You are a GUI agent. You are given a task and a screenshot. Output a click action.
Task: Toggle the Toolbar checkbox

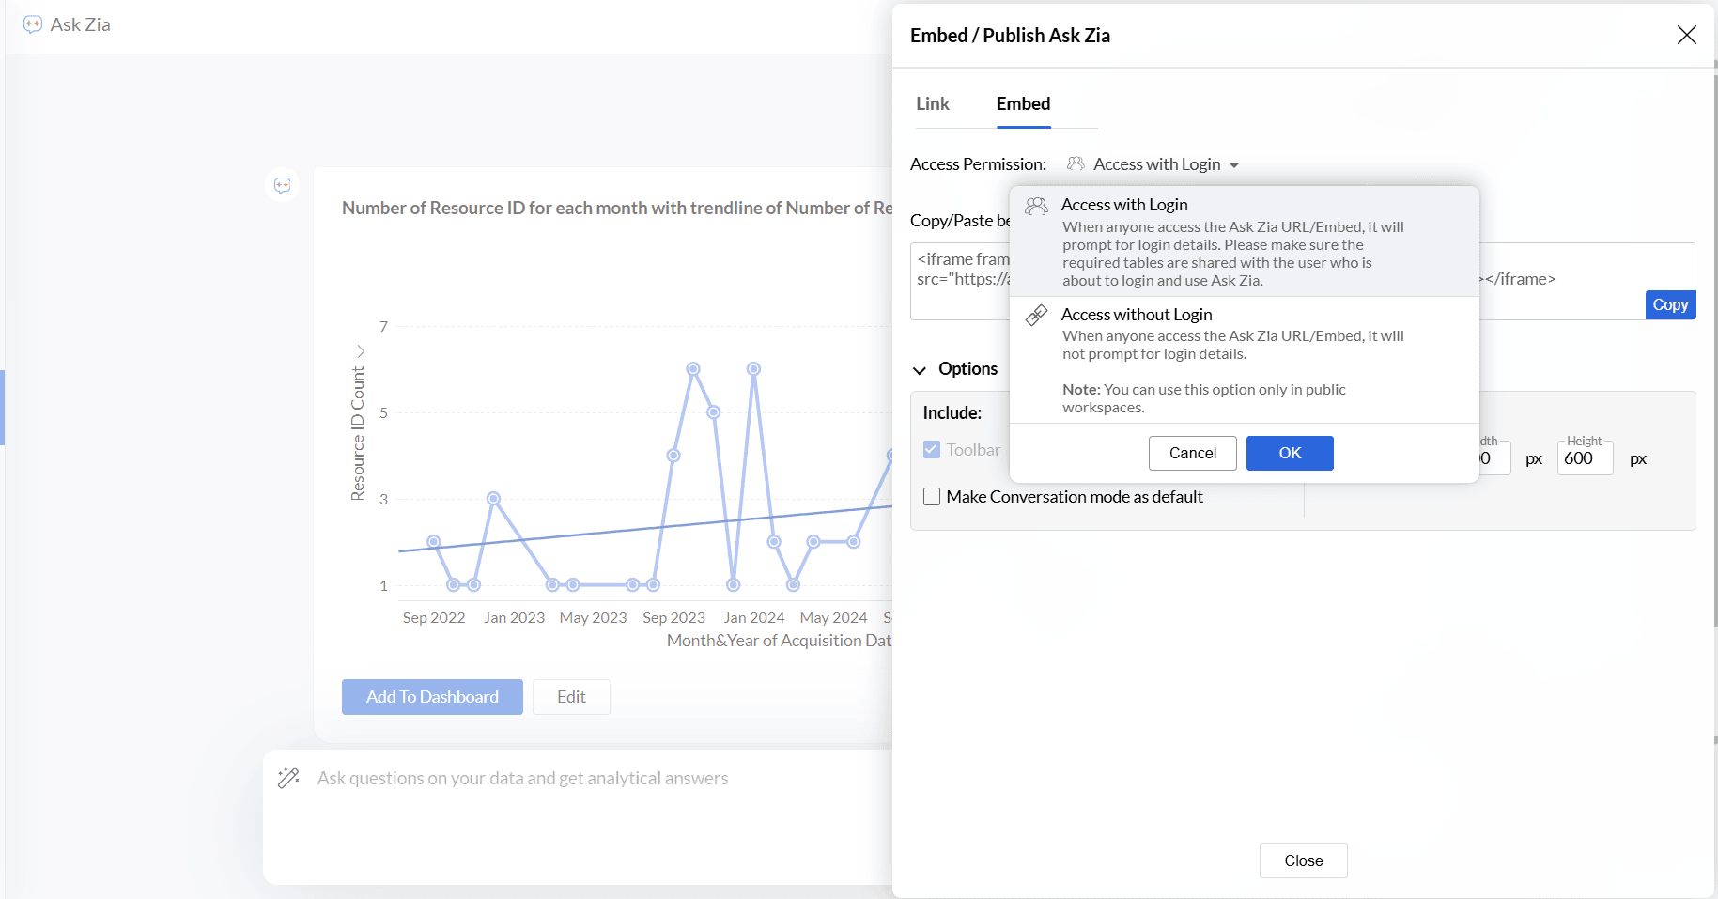(x=932, y=450)
